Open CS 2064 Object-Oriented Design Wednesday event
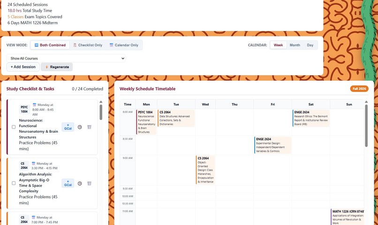This screenshot has width=378, height=225. 205,170
